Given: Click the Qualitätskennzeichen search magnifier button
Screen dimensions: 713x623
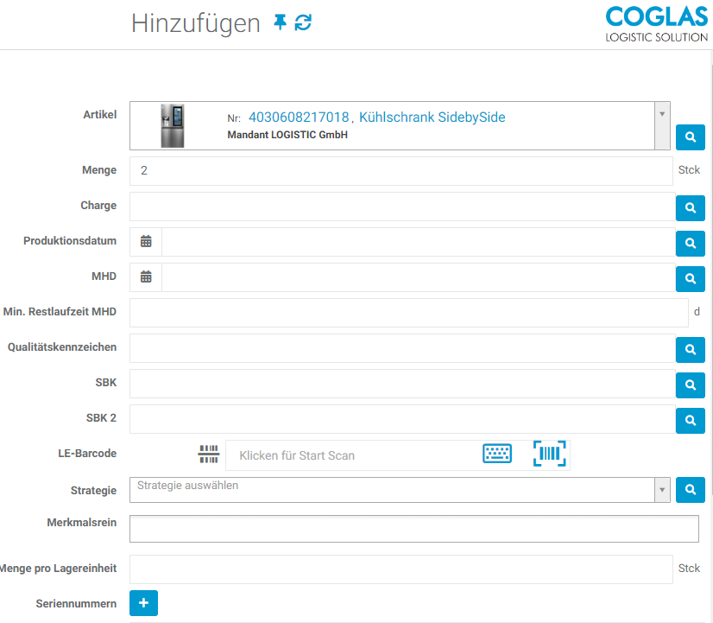Looking at the screenshot, I should [x=690, y=349].
